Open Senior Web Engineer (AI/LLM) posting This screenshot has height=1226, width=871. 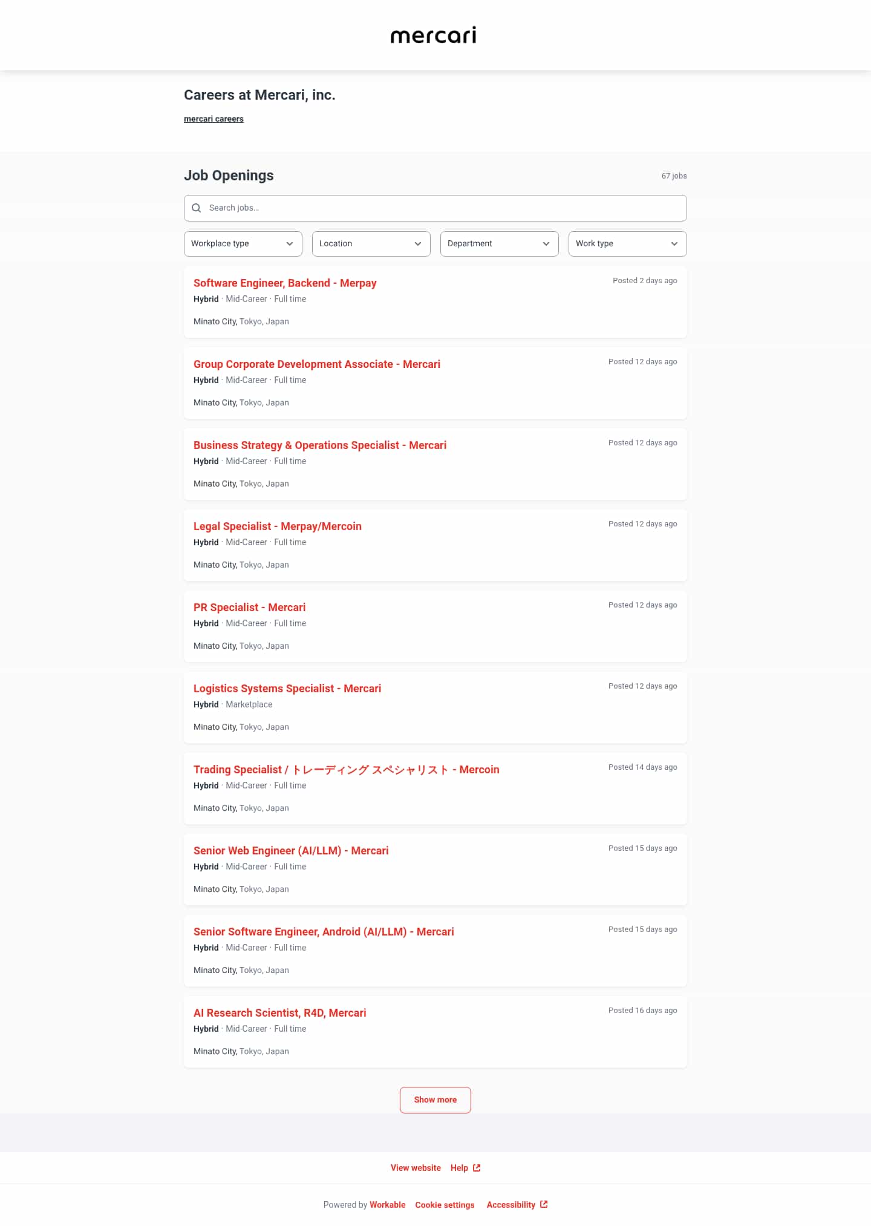coord(291,851)
